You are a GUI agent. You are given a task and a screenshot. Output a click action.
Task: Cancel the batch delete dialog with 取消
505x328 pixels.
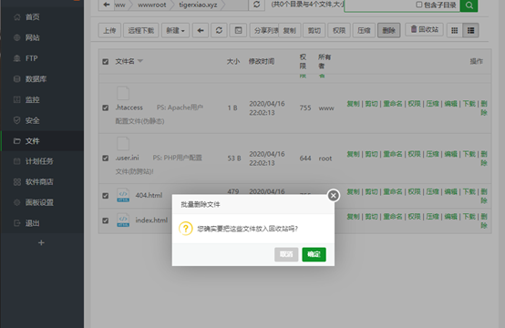[x=286, y=254]
